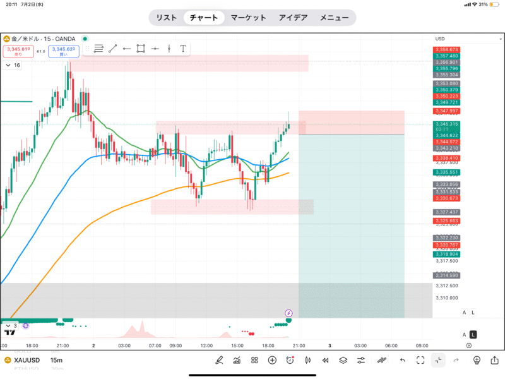Tap the share export icon
This screenshot has height=379, width=505.
click(x=495, y=360)
